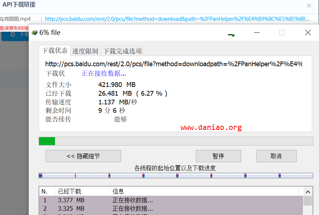Screen dimensions: 319x215
Task: Select thread row 1 with 3.377 MB
Action: pos(171,200)
